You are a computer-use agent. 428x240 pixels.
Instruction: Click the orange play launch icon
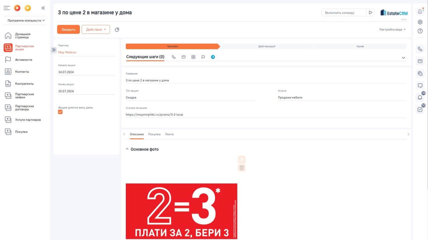pyautogui.click(x=17, y=8)
